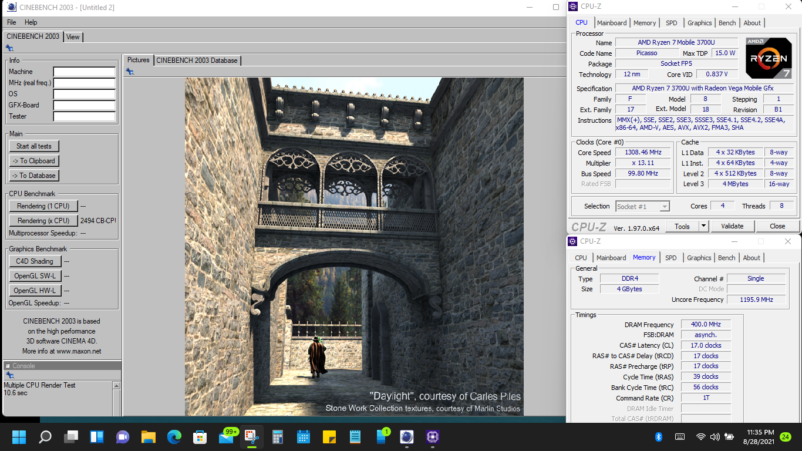
Task: Click the 'DDR4' memory type value
Action: (629, 278)
